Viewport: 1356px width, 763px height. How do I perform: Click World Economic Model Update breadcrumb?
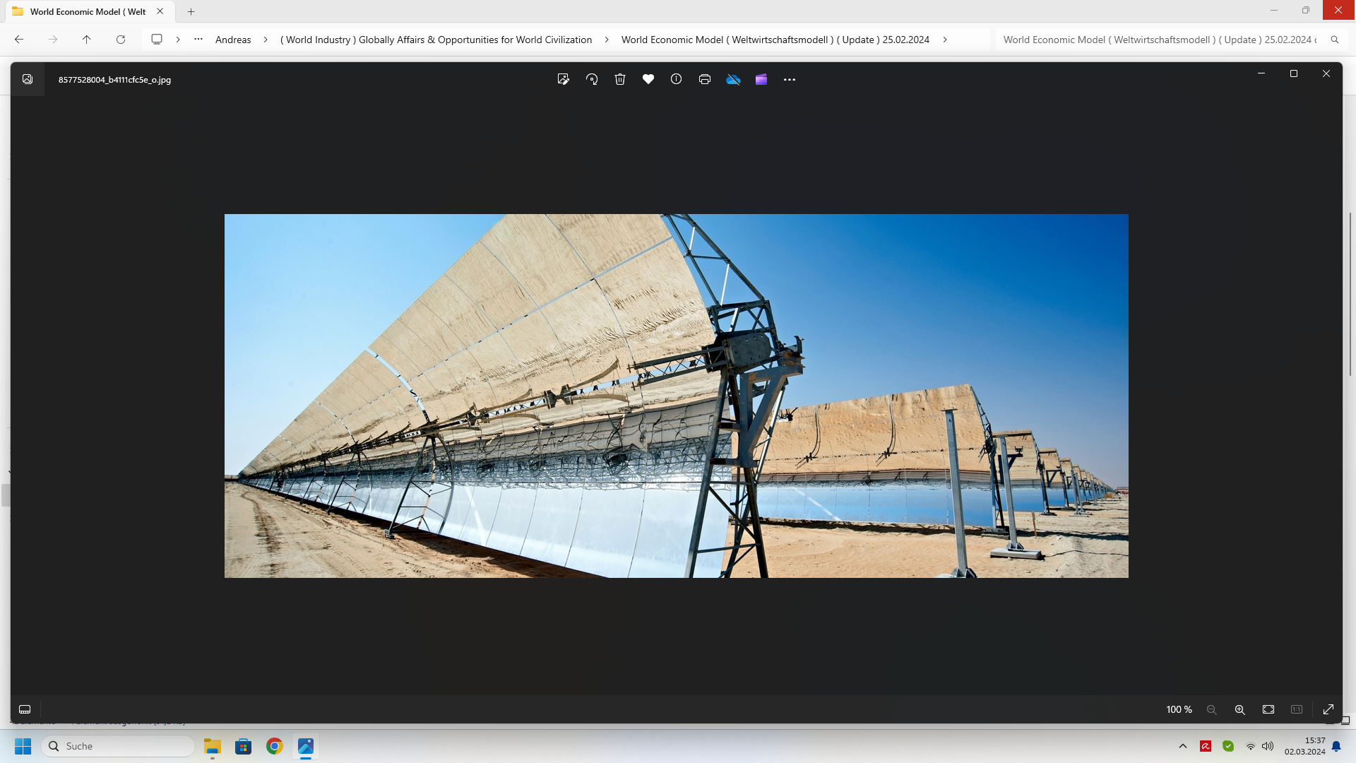(775, 40)
